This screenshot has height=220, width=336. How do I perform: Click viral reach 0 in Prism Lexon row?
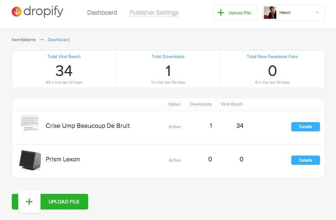click(241, 159)
